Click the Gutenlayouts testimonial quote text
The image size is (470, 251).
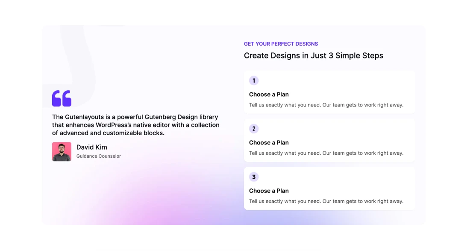pyautogui.click(x=136, y=125)
